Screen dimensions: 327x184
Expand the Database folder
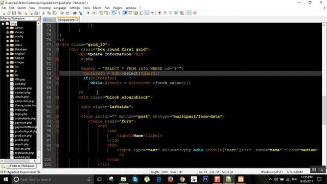[x=7, y=50]
